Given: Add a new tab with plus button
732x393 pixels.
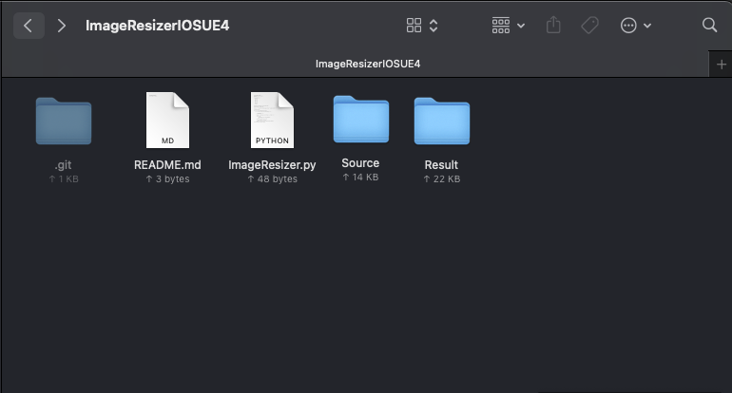Looking at the screenshot, I should click(722, 65).
